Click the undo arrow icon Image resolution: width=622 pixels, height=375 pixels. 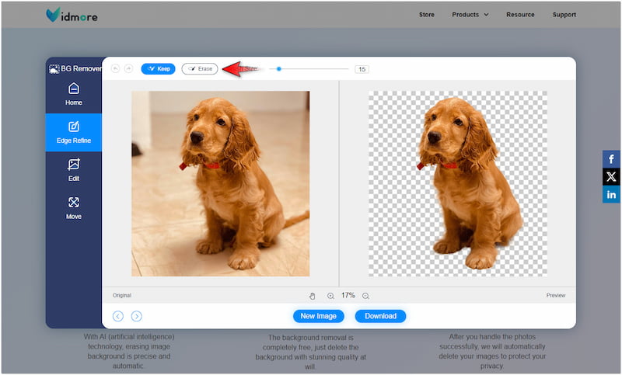pos(116,68)
